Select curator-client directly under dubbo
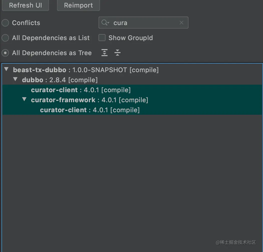This screenshot has height=252, width=263. coord(54,90)
